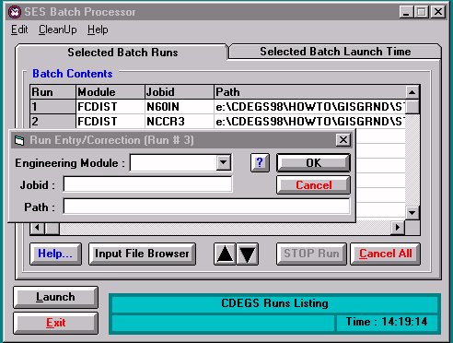Click the batch list scroll-up arrow
453x343 pixels.
pos(412,92)
